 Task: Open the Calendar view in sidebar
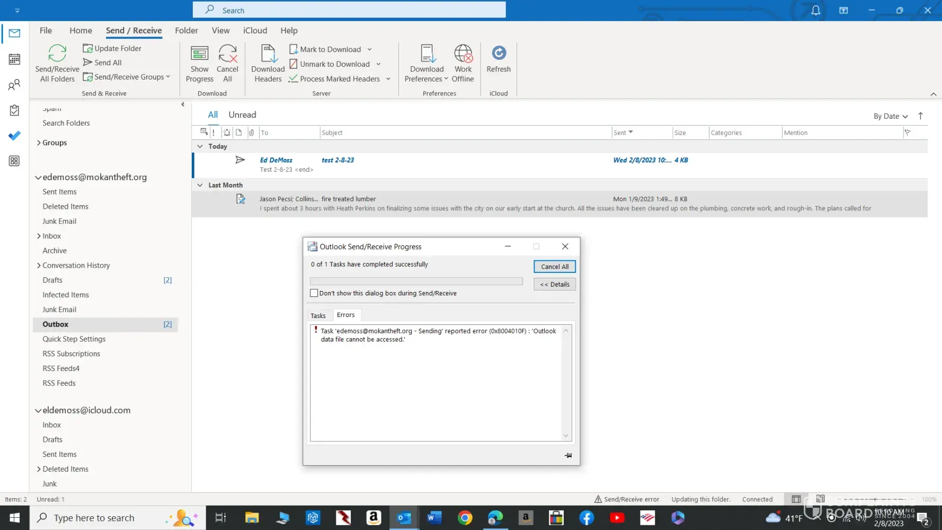[x=14, y=59]
